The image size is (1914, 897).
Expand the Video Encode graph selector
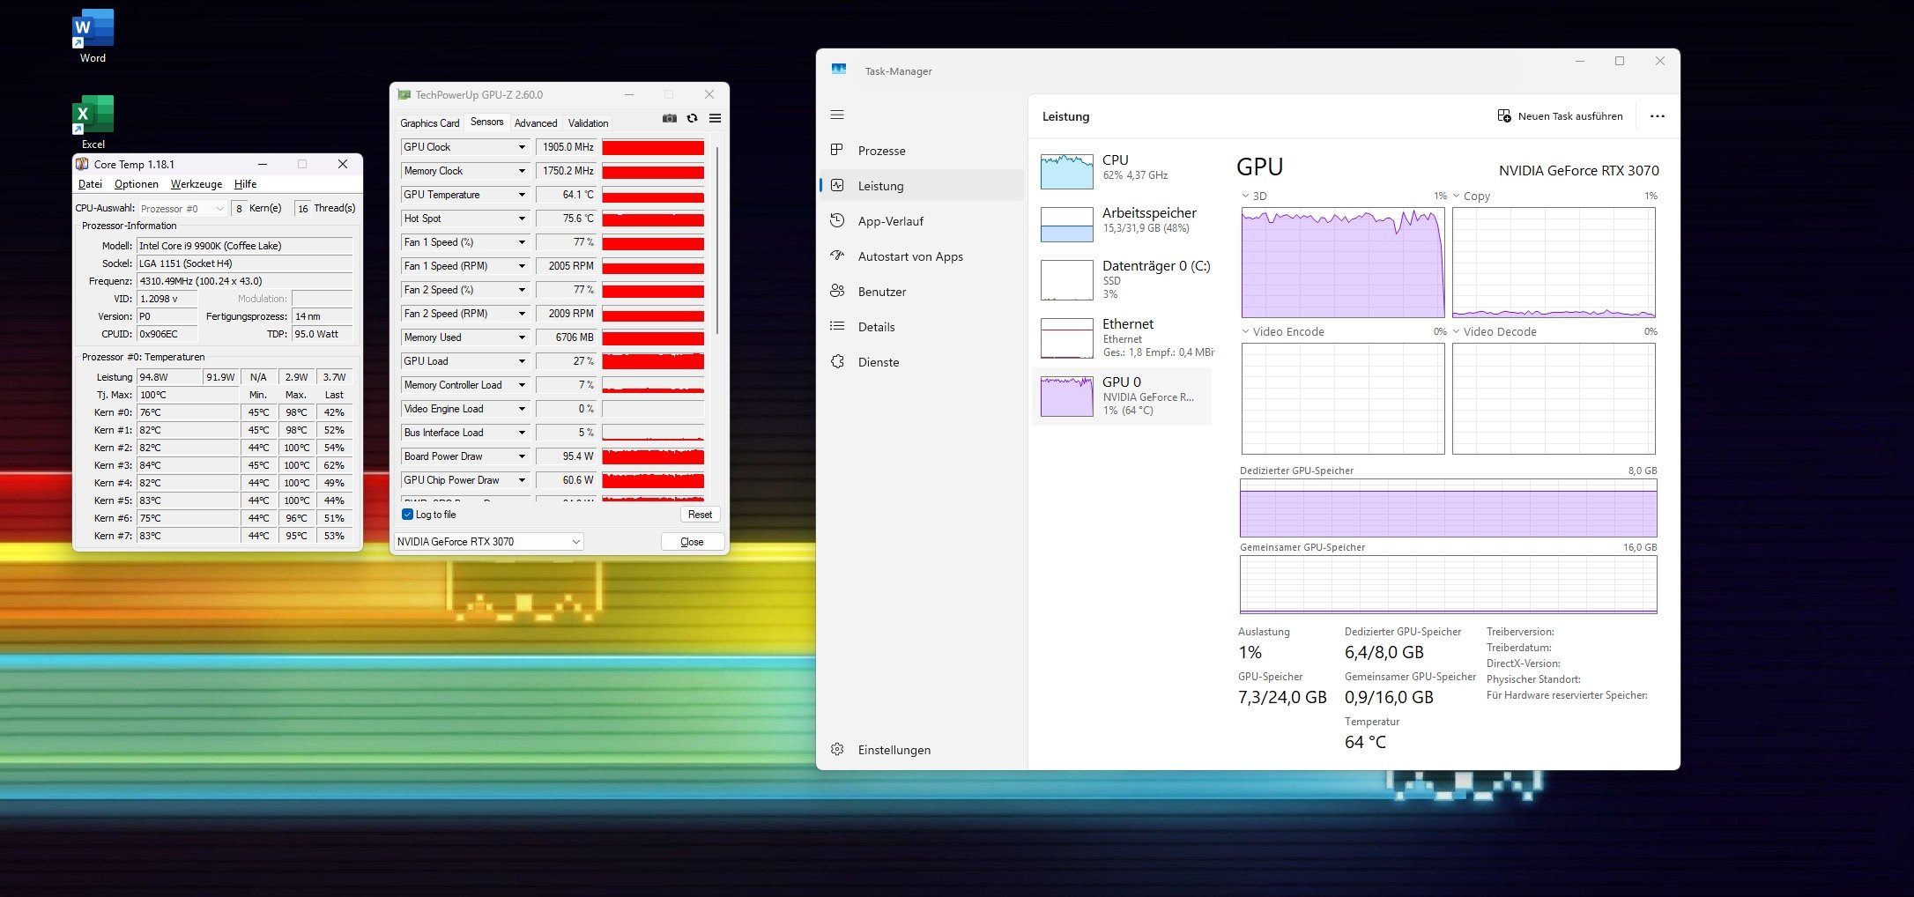(1245, 331)
